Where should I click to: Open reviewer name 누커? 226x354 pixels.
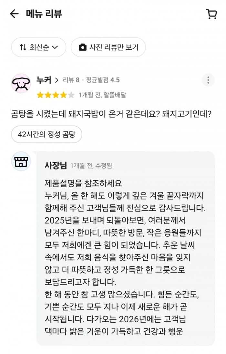44,80
